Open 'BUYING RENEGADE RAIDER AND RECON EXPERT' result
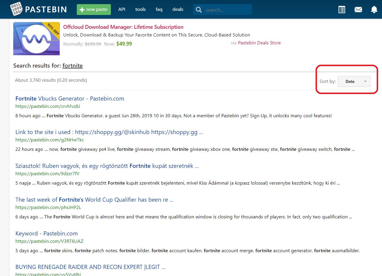382x276 pixels. tap(90, 267)
